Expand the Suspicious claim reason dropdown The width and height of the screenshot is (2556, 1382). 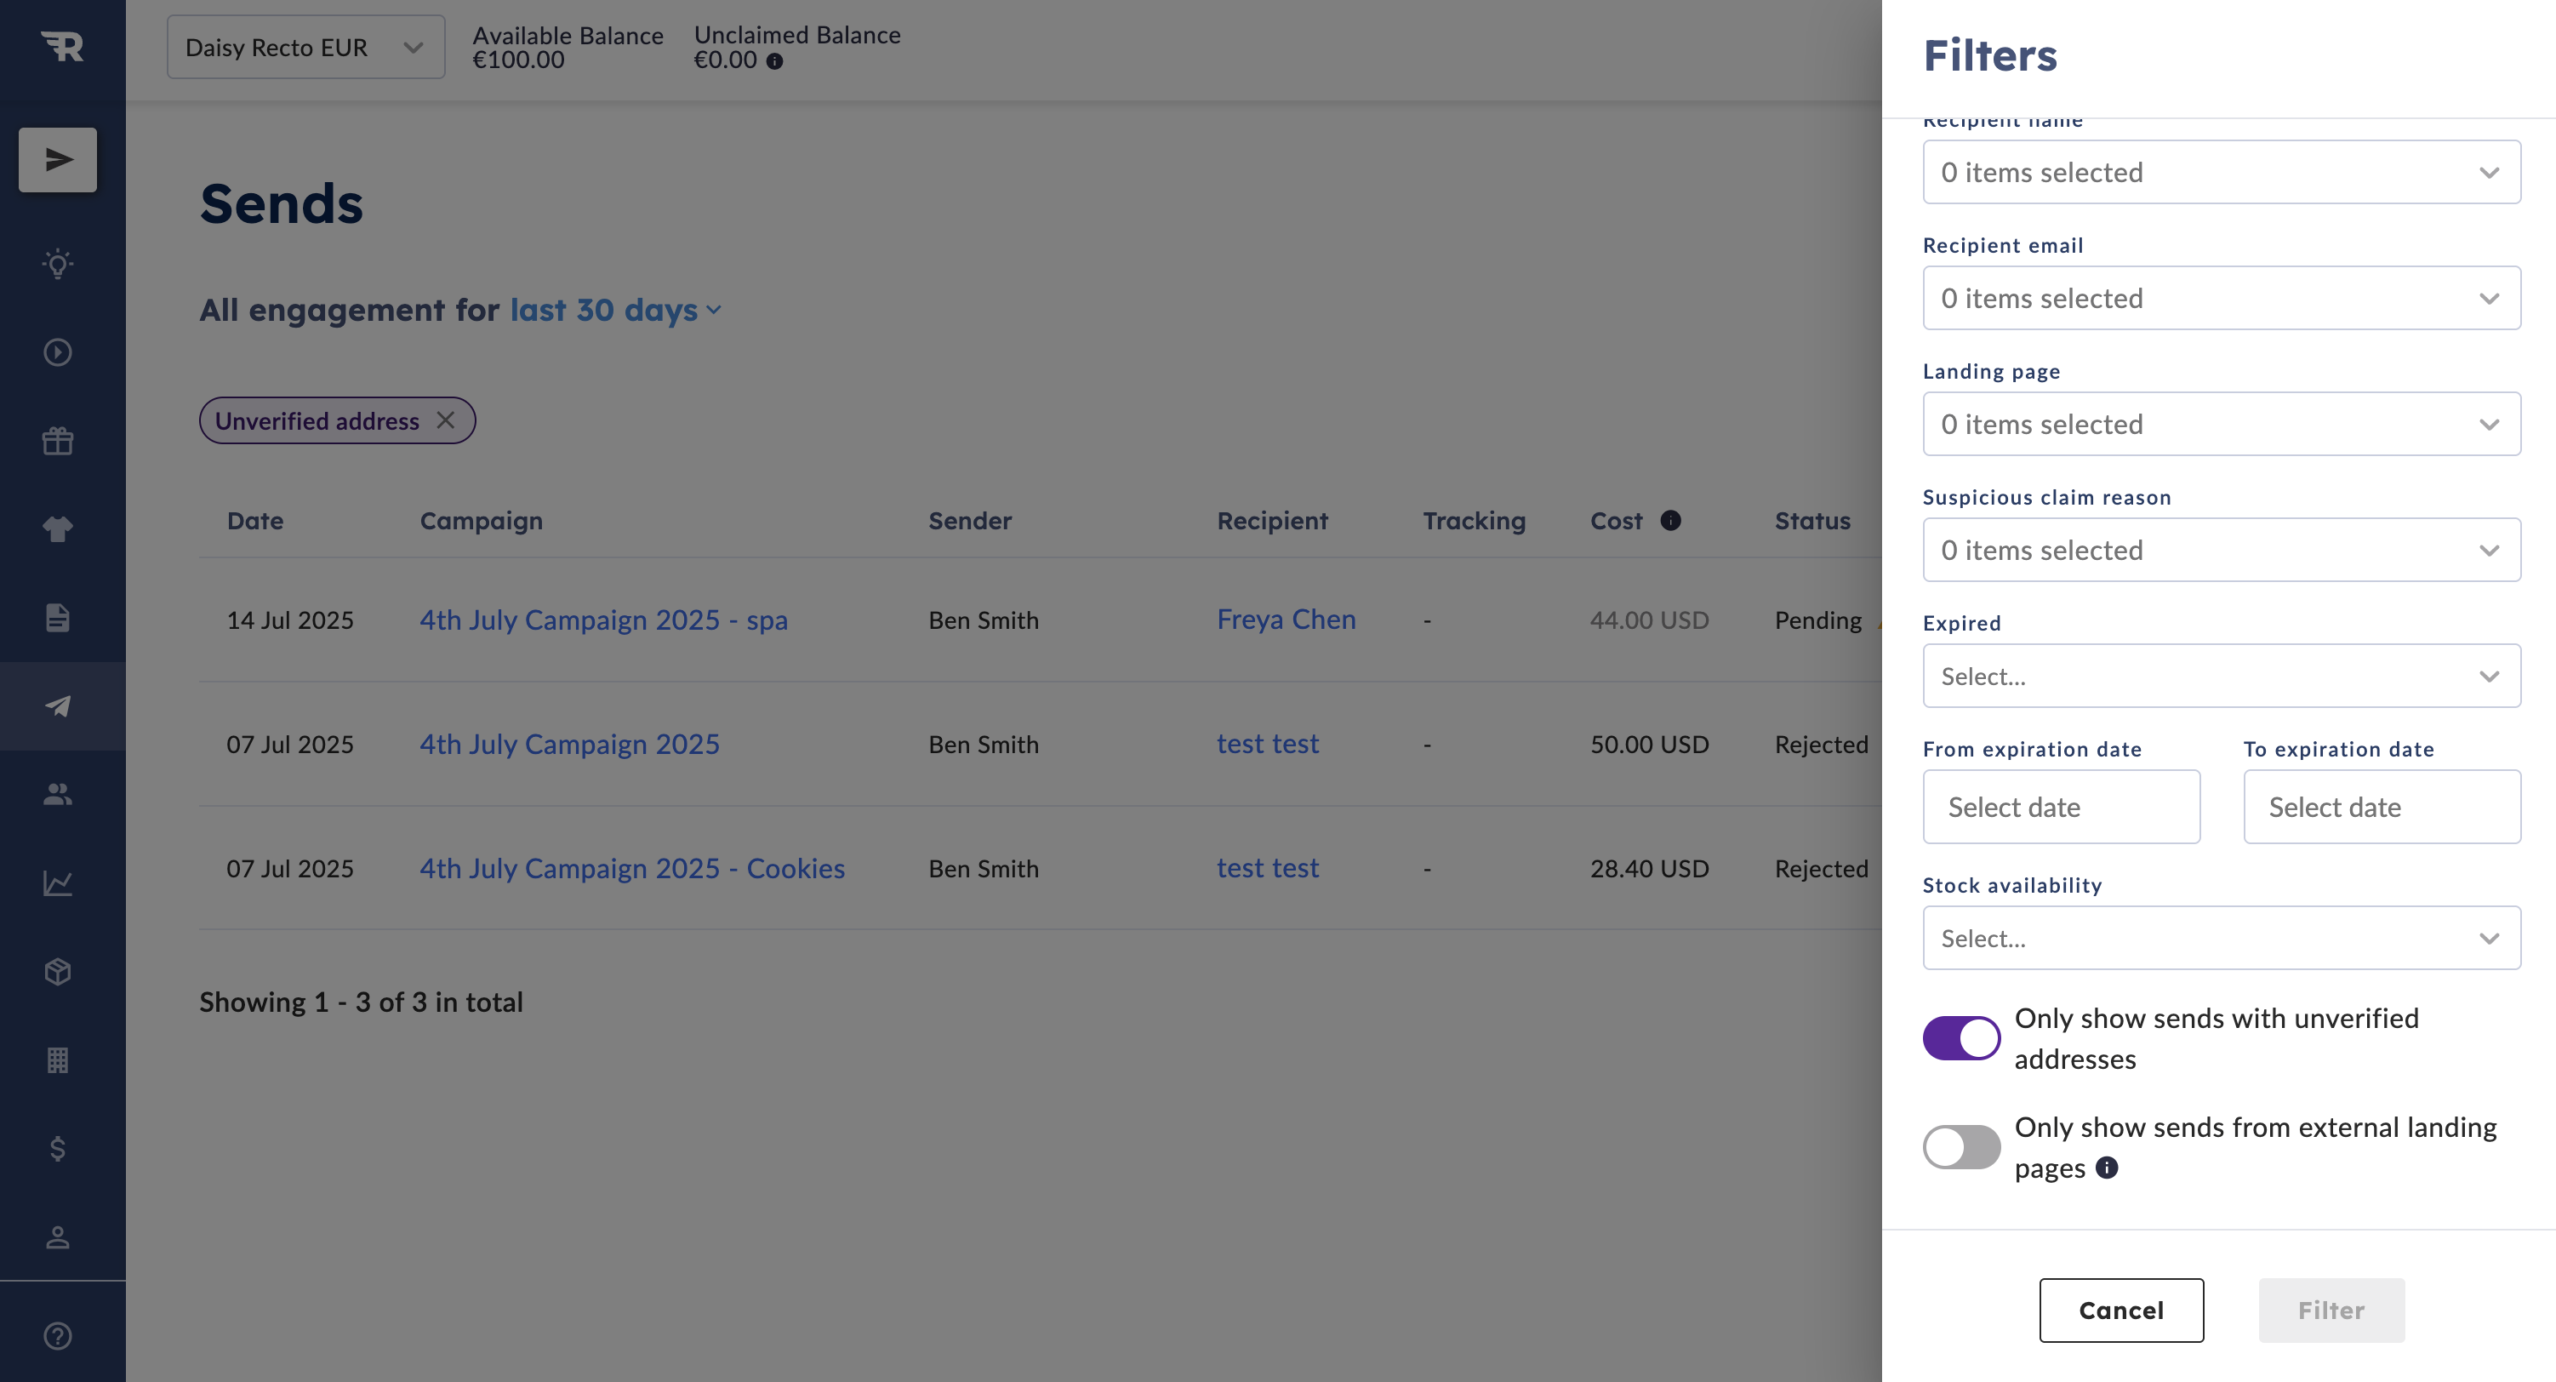pyautogui.click(x=2221, y=550)
